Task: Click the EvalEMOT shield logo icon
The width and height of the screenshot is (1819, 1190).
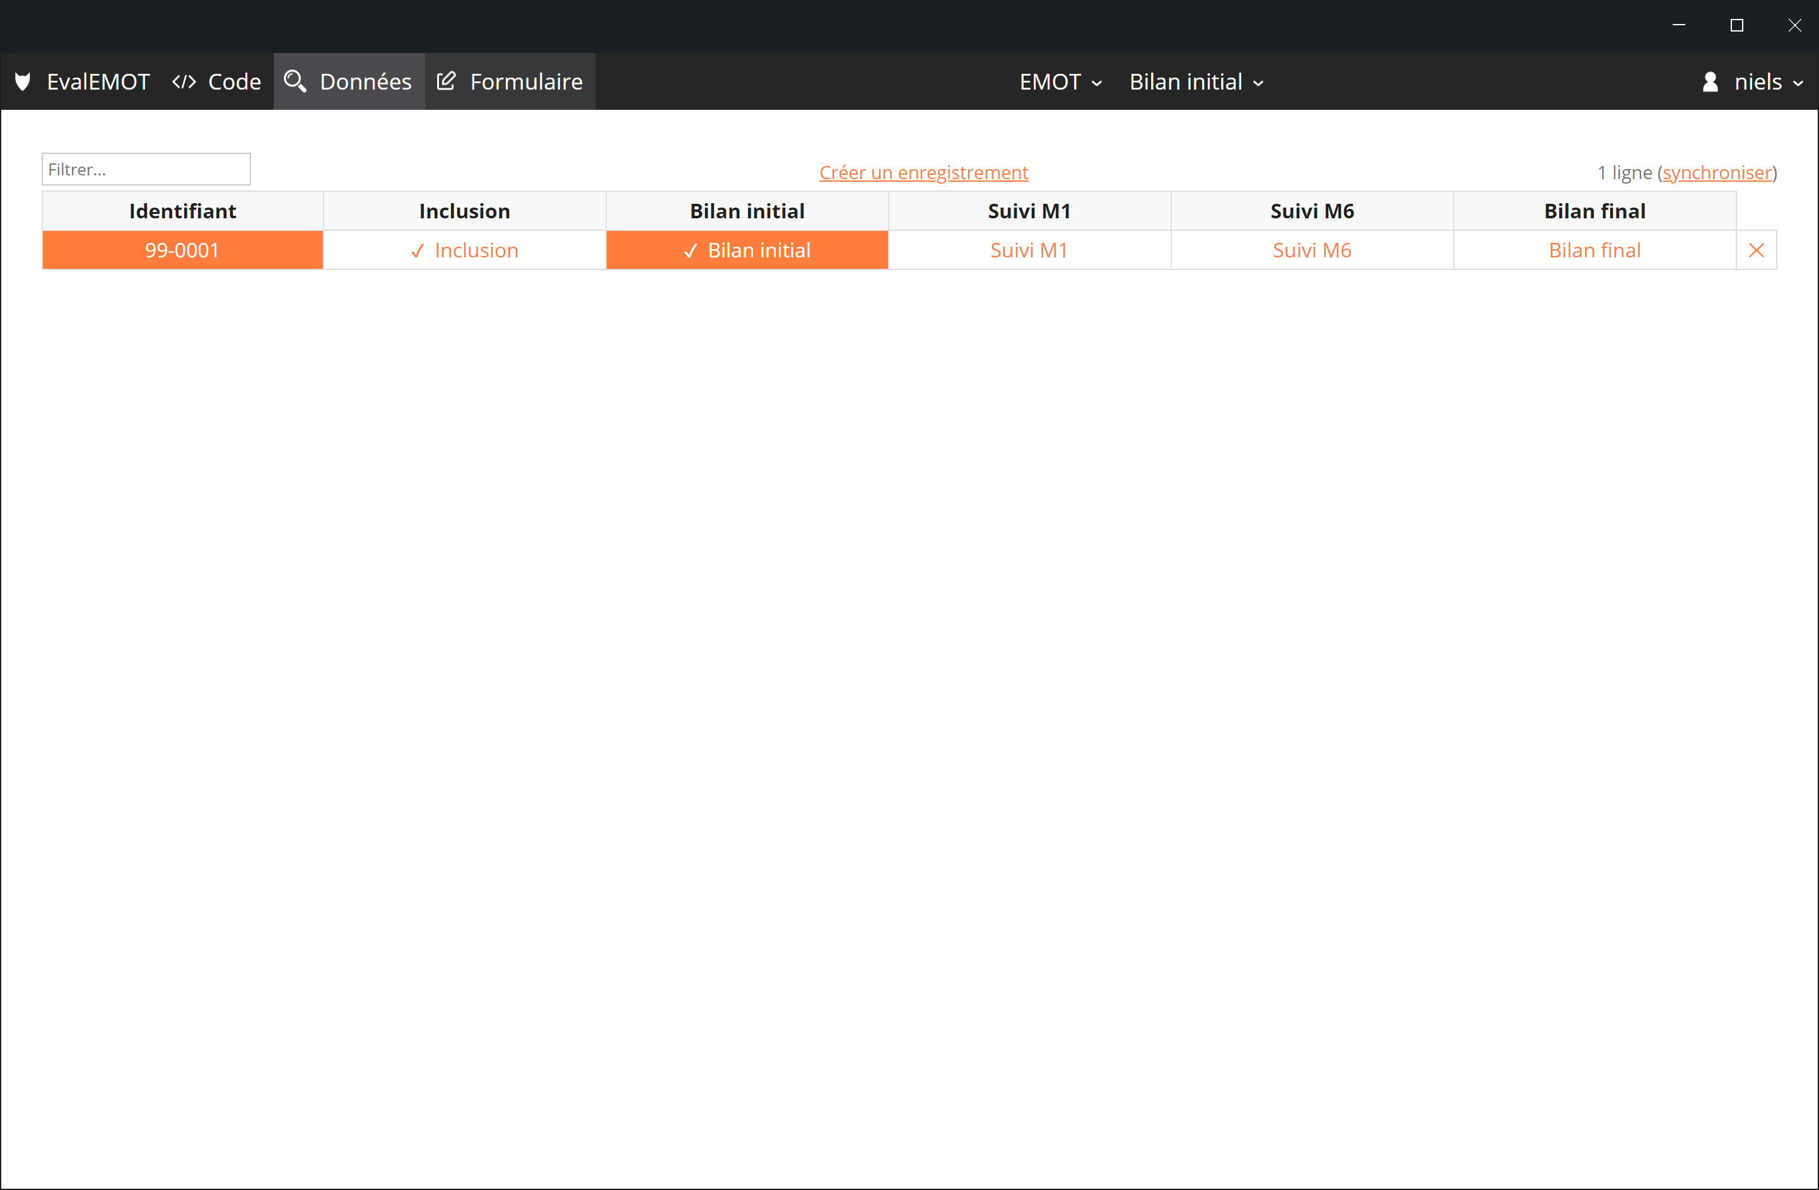Action: click(23, 82)
